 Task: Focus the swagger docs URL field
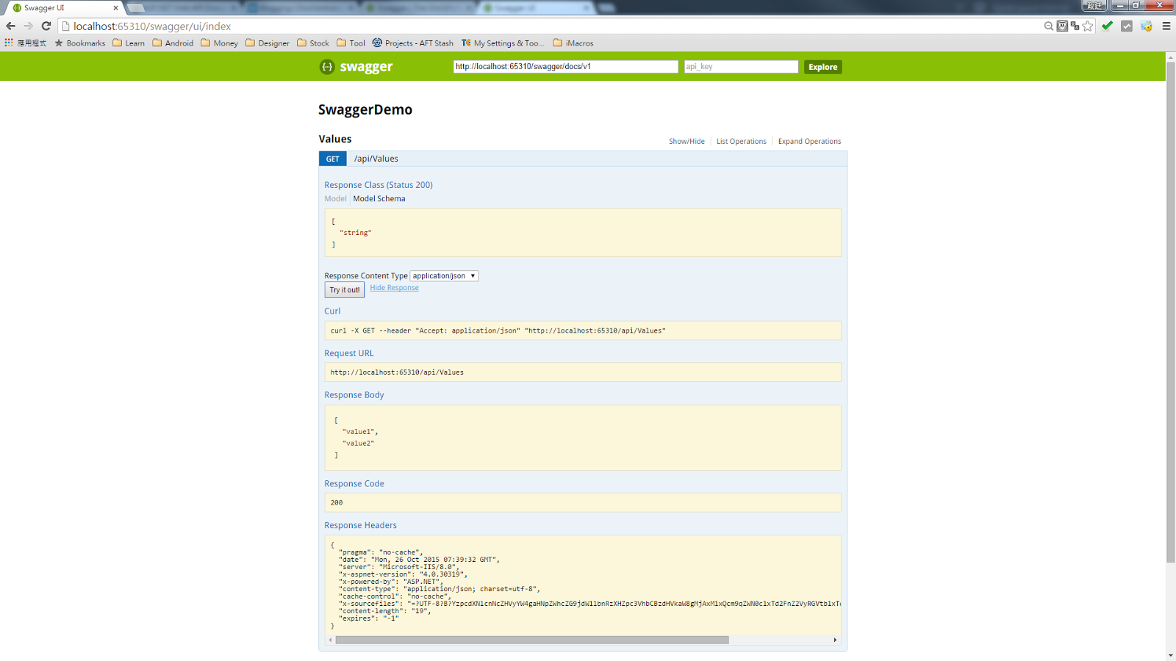coord(565,67)
